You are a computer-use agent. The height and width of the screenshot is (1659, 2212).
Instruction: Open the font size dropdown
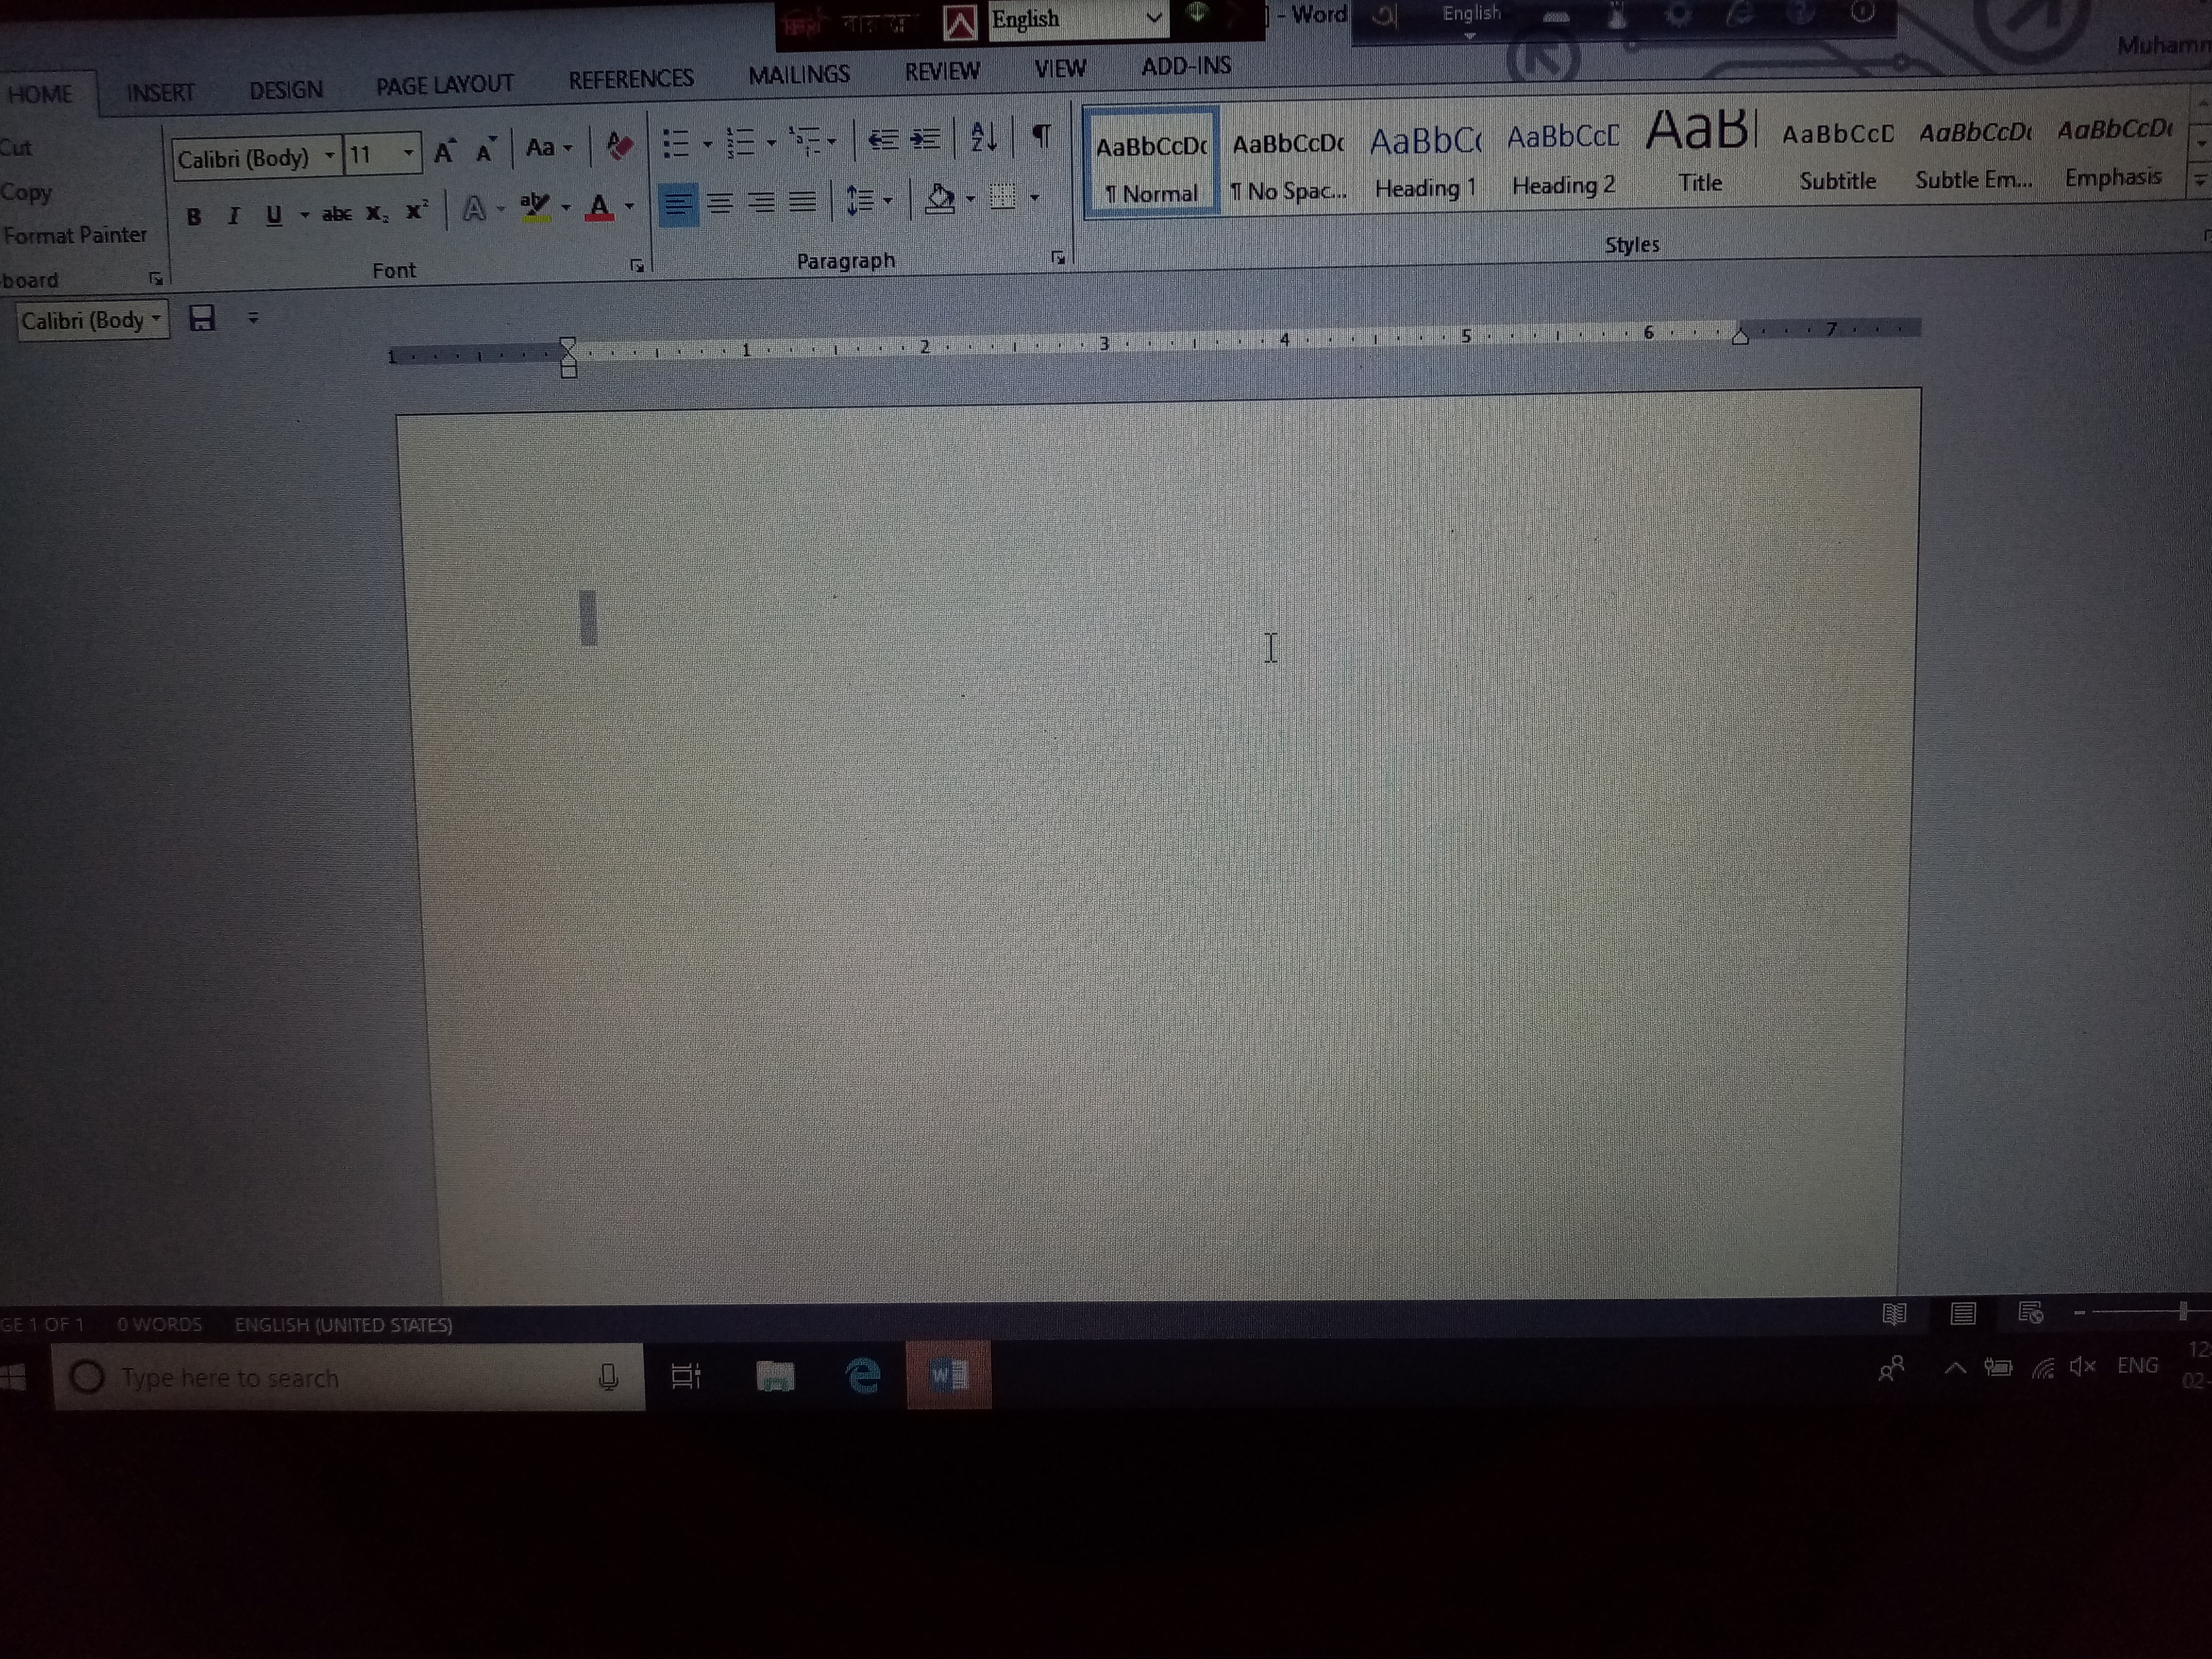[408, 154]
